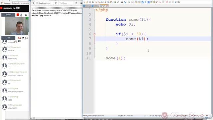213x120 pixels.
Task: Click the 'length : 98' status bar entry
Action: [122, 116]
